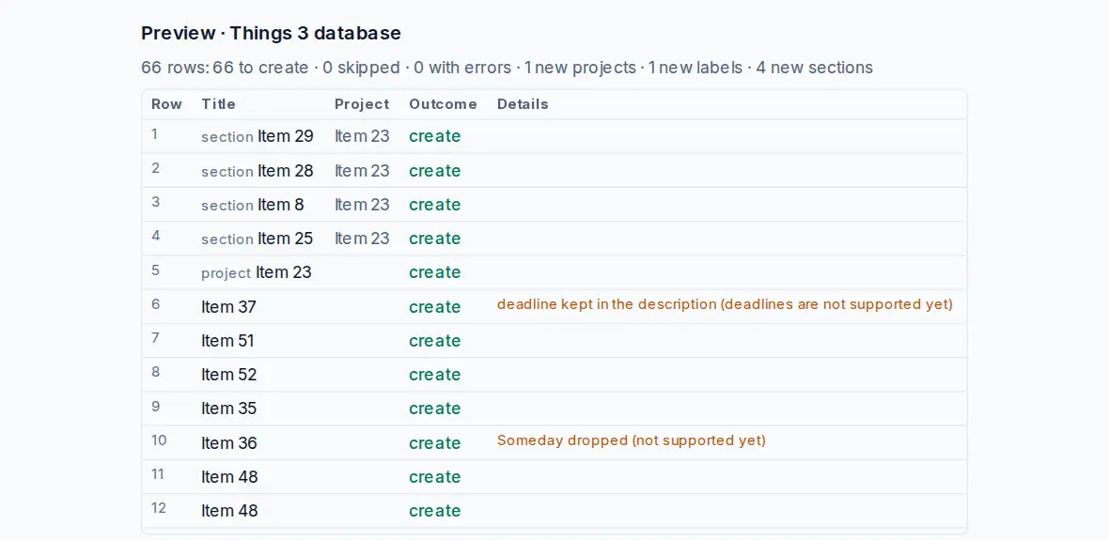This screenshot has width=1109, height=540.
Task: Click the "Outcome" column header
Action: point(443,104)
